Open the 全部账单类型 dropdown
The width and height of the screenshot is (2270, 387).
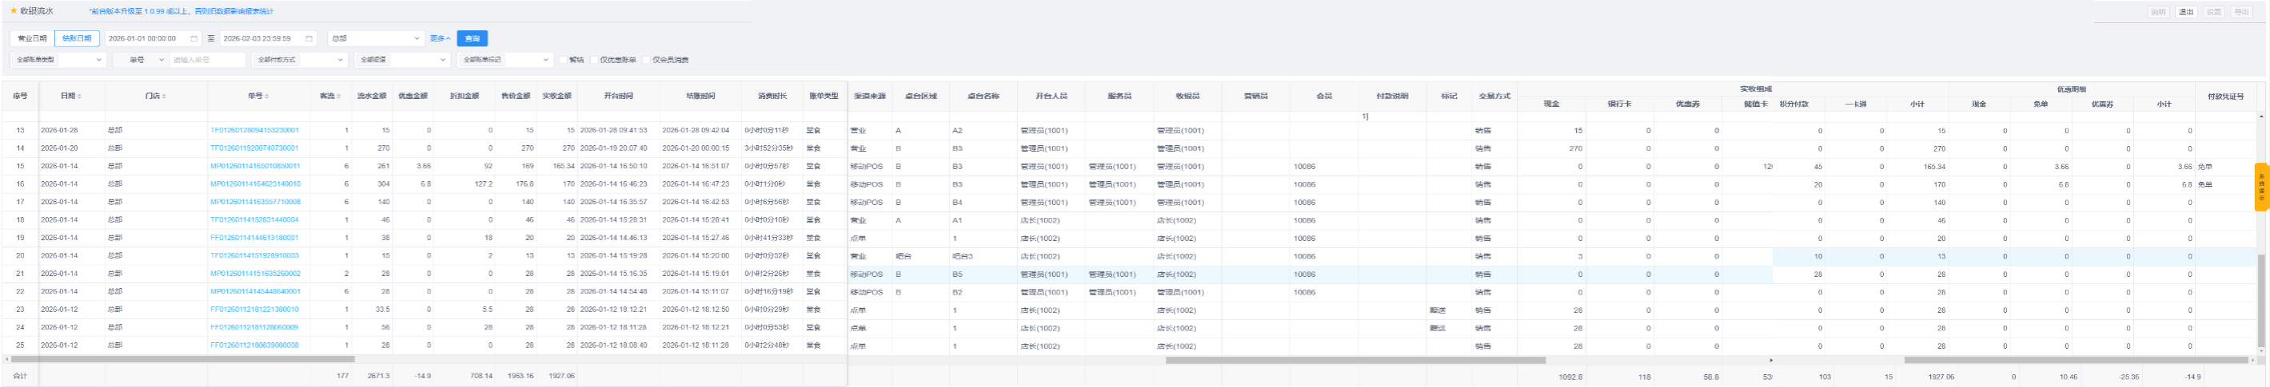pyautogui.click(x=58, y=60)
